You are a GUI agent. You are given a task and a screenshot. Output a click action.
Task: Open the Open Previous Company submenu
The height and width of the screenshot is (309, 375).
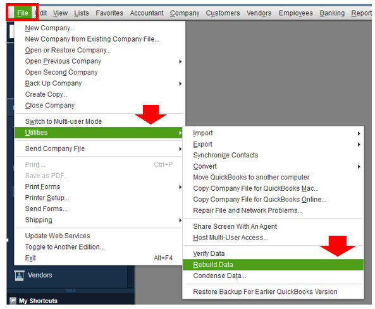(99, 61)
